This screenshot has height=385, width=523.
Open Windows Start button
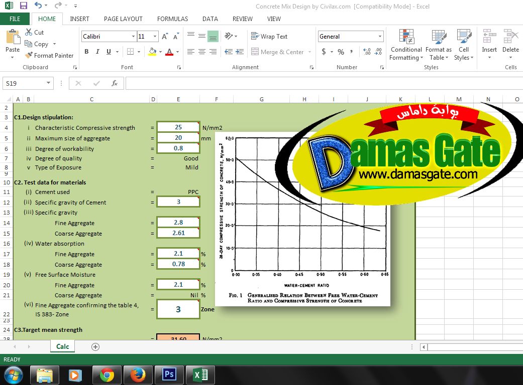click(14, 375)
